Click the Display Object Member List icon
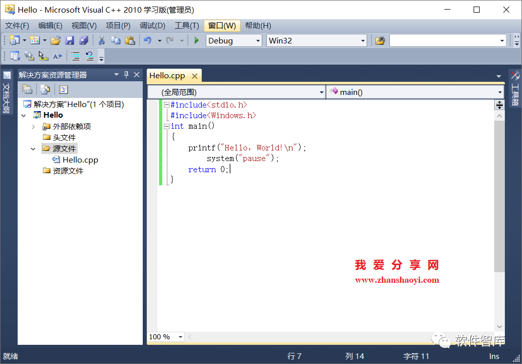The height and width of the screenshot is (364, 522). point(15,56)
